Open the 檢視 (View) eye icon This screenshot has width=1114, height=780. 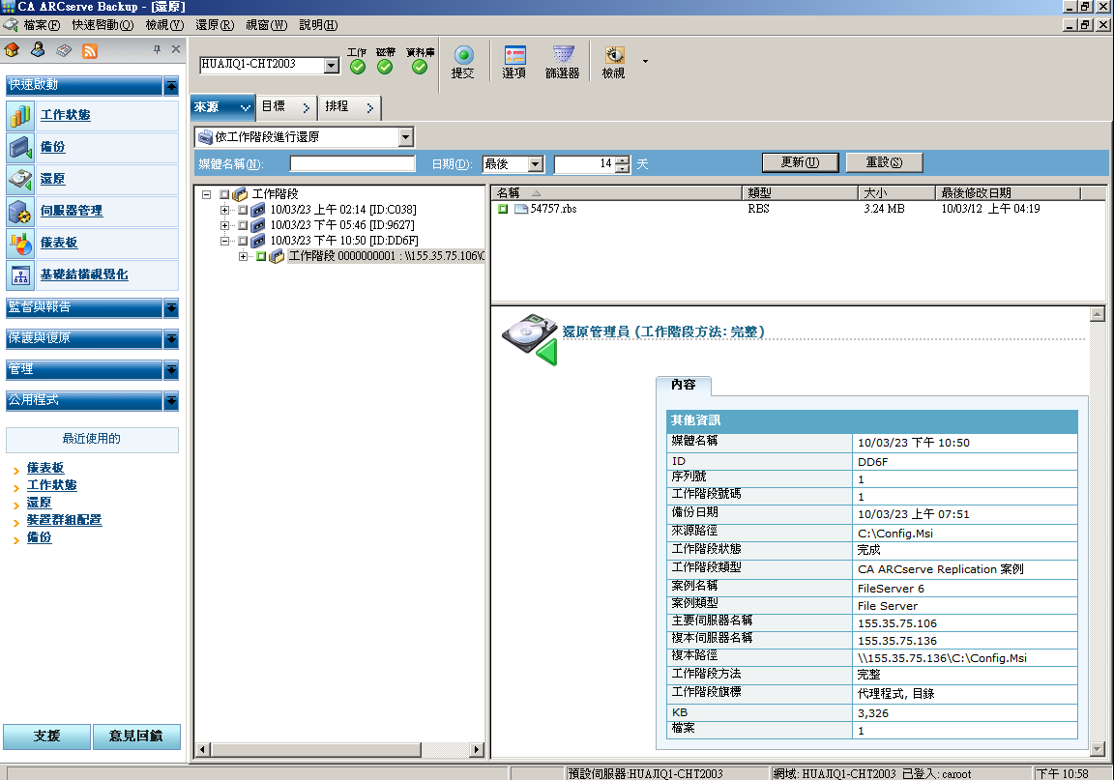click(614, 56)
